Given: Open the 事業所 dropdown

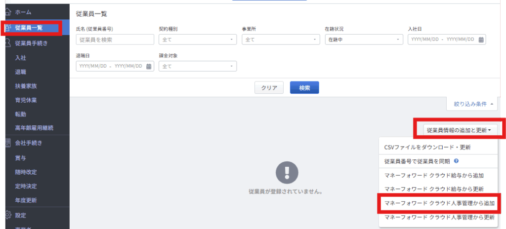Looking at the screenshot, I should coord(281,39).
